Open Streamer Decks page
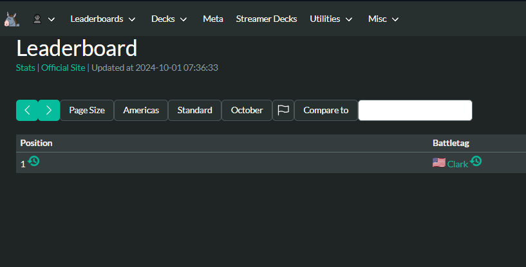Viewport: 526px width, 267px height. click(267, 19)
